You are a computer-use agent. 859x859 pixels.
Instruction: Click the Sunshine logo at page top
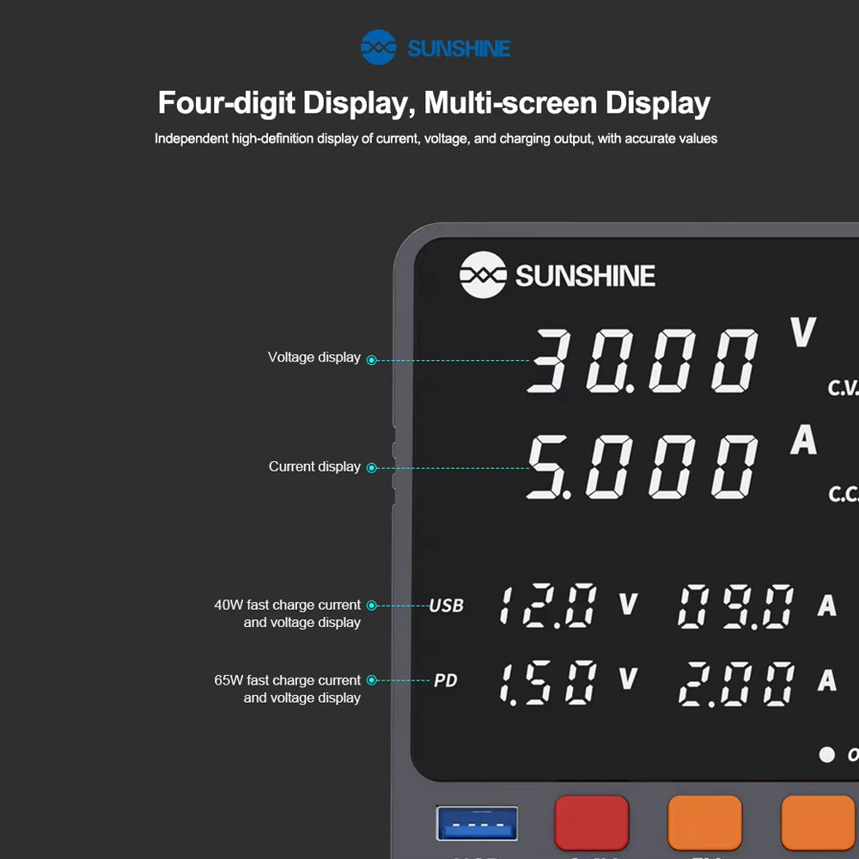pos(436,48)
